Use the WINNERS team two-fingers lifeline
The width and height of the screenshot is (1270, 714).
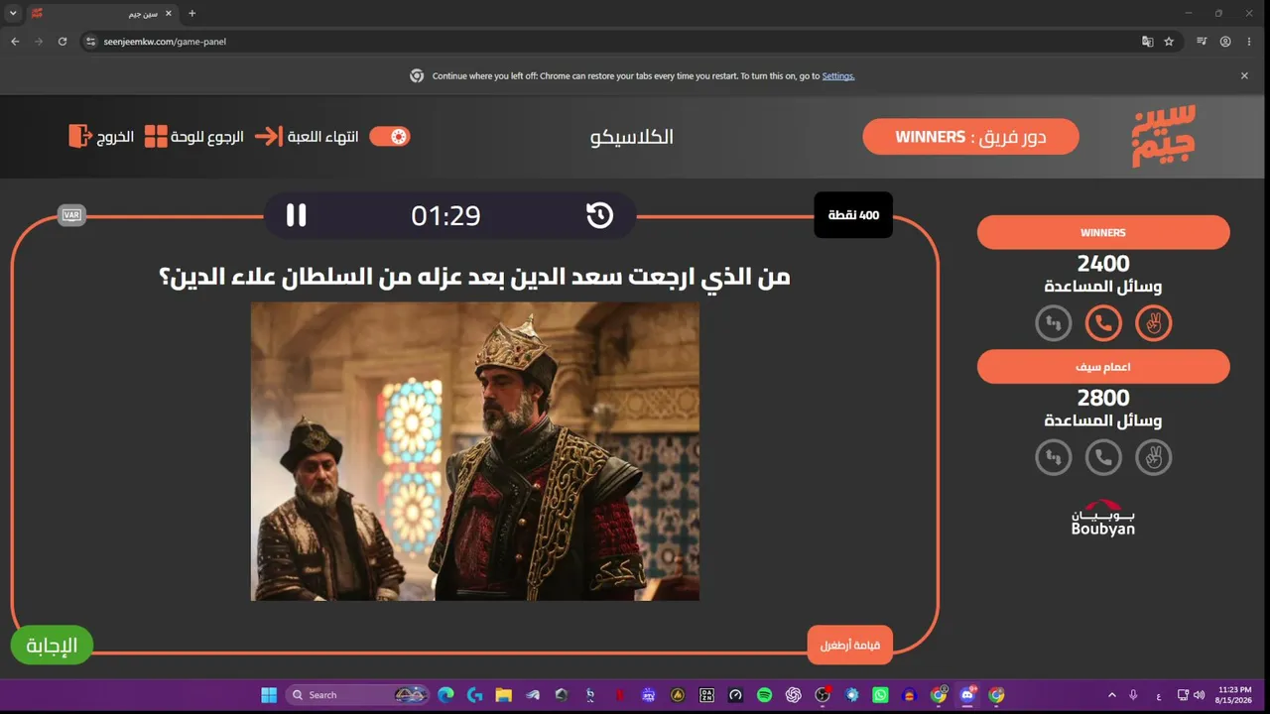point(1153,323)
